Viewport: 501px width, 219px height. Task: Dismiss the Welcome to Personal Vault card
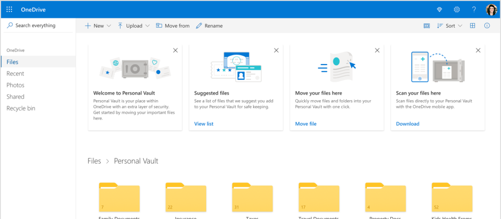[x=175, y=51]
